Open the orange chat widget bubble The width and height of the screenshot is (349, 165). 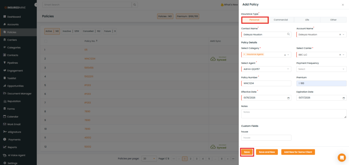[x=342, y=157]
